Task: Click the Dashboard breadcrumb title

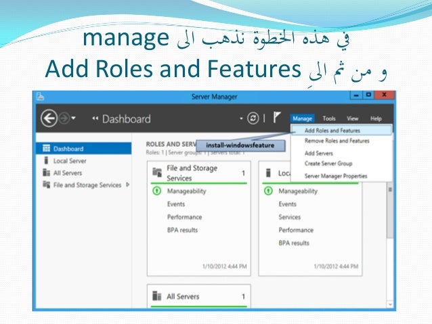Action: (127, 119)
